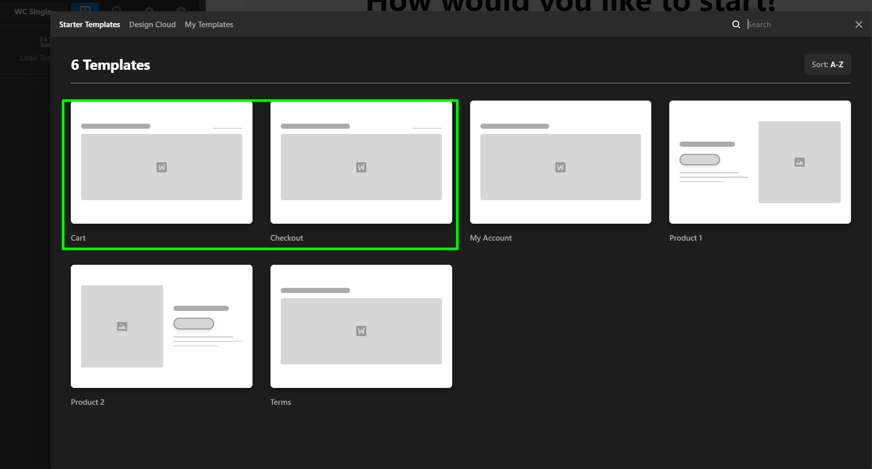
Task: Click the 'My Account' template name label
Action: coord(491,238)
